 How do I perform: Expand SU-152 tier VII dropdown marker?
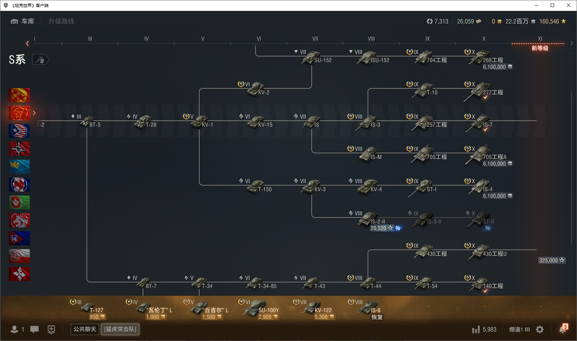click(296, 52)
